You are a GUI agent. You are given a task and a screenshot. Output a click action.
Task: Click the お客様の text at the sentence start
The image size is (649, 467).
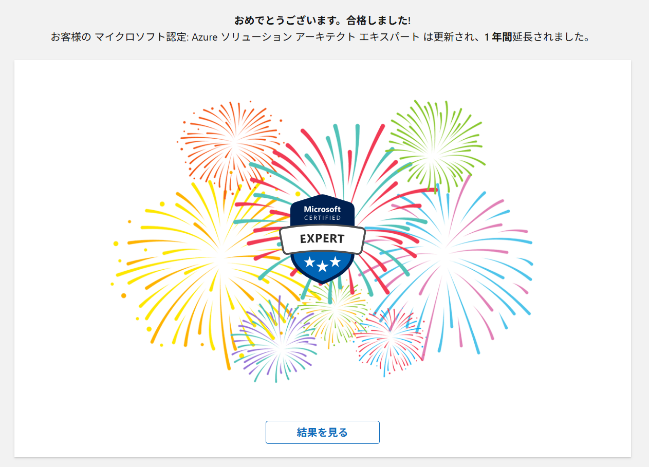coord(71,38)
